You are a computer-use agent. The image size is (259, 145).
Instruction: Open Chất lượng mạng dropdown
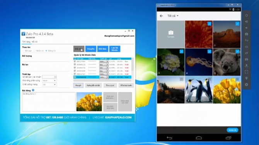(x=49, y=85)
